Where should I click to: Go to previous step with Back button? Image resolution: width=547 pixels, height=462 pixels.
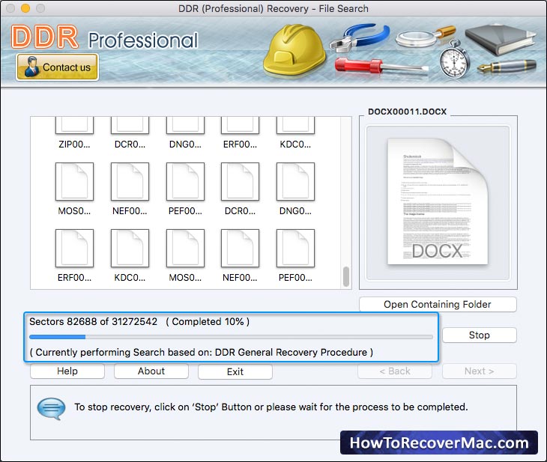[x=395, y=371]
